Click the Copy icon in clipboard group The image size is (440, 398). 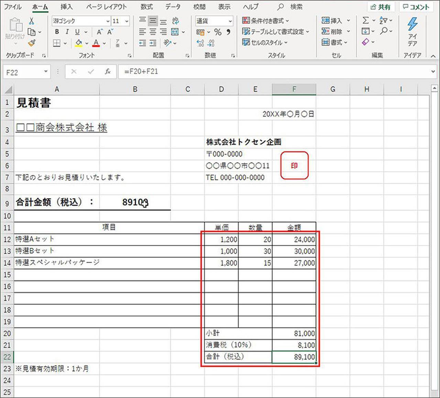click(32, 32)
